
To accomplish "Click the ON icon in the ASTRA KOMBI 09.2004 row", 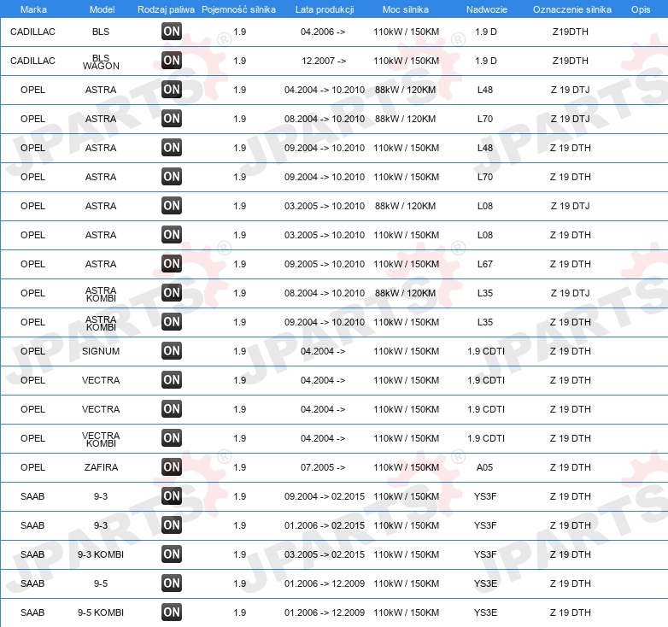I will pyautogui.click(x=172, y=321).
